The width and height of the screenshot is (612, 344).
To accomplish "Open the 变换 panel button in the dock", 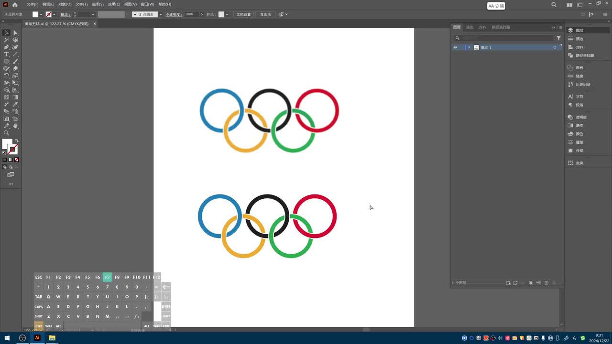I will coord(576,163).
